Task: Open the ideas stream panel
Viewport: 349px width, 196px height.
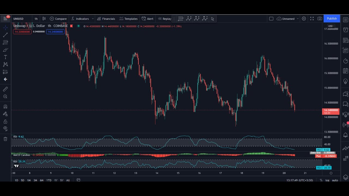Action: 345,114
